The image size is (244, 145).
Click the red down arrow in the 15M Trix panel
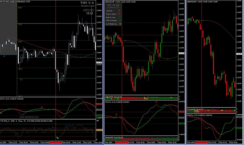click(42, 107)
